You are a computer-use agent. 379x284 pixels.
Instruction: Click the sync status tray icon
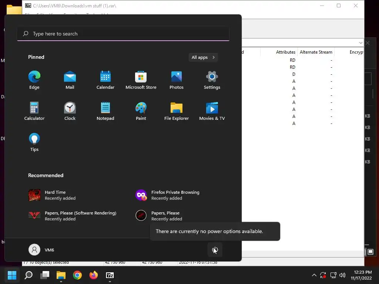[x=323, y=275]
